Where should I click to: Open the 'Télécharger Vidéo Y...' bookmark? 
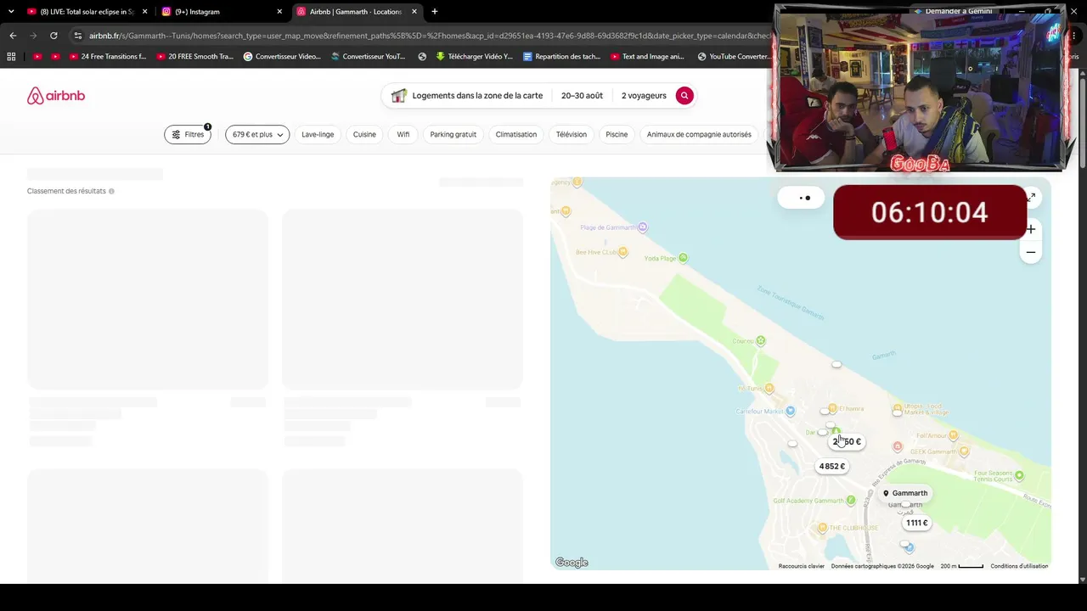(x=475, y=57)
